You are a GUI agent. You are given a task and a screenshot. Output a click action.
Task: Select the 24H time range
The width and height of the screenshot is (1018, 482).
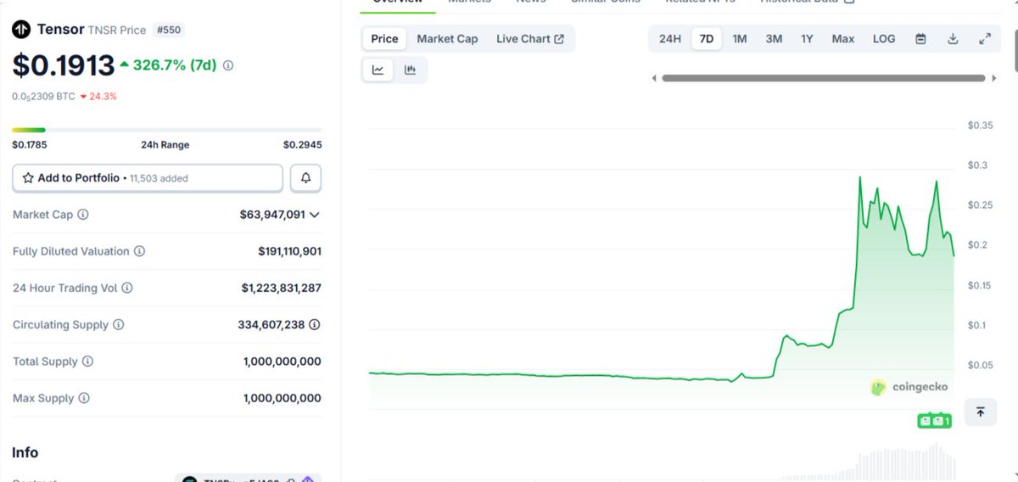tap(670, 39)
